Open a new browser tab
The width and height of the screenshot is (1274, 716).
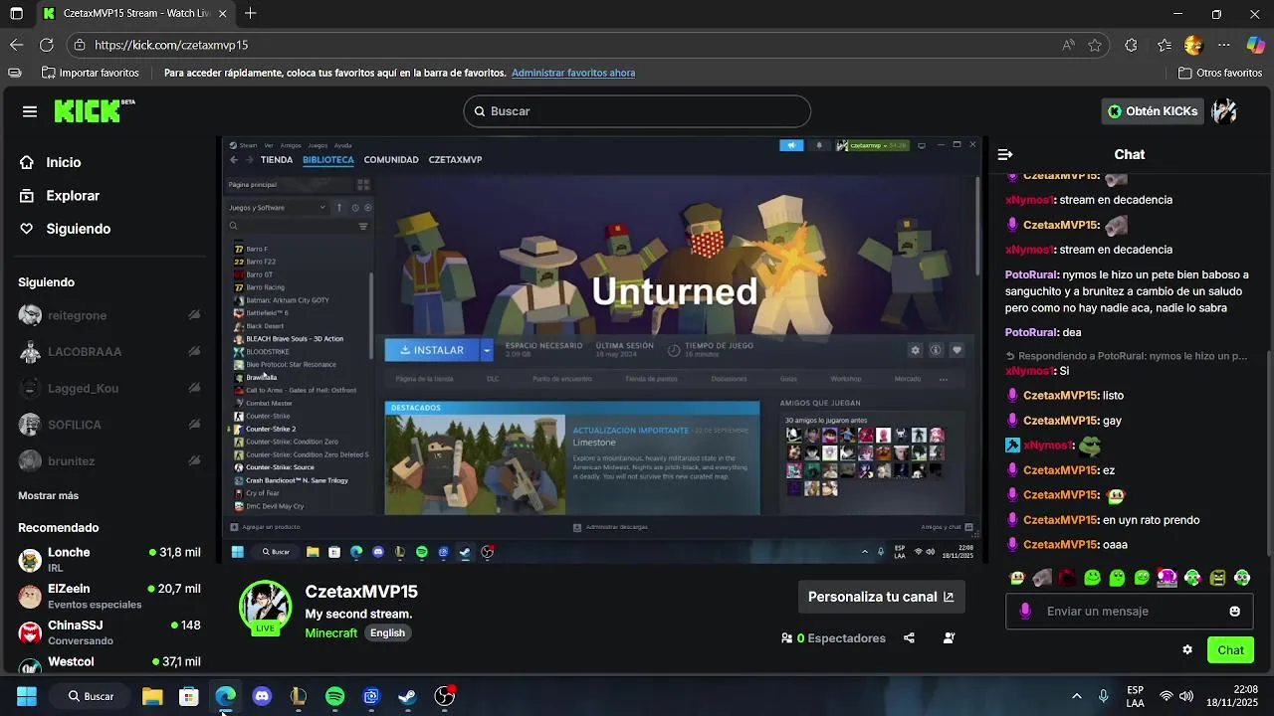tap(250, 14)
